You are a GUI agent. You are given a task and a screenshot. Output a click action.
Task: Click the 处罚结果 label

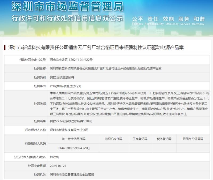pos(40,121)
